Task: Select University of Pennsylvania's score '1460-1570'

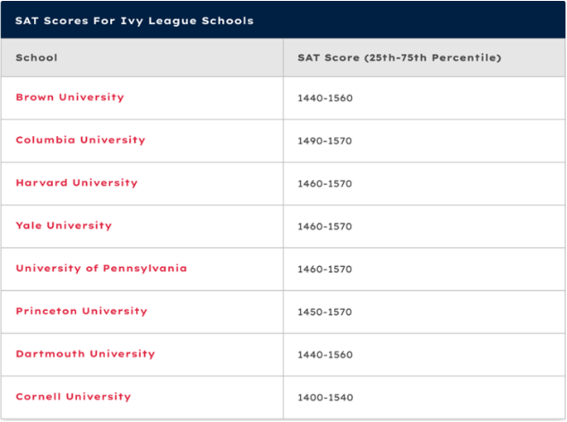Action: (325, 269)
